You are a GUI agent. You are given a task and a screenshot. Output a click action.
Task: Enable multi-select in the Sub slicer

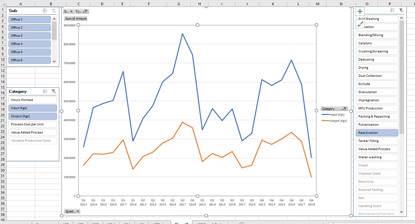[45, 11]
